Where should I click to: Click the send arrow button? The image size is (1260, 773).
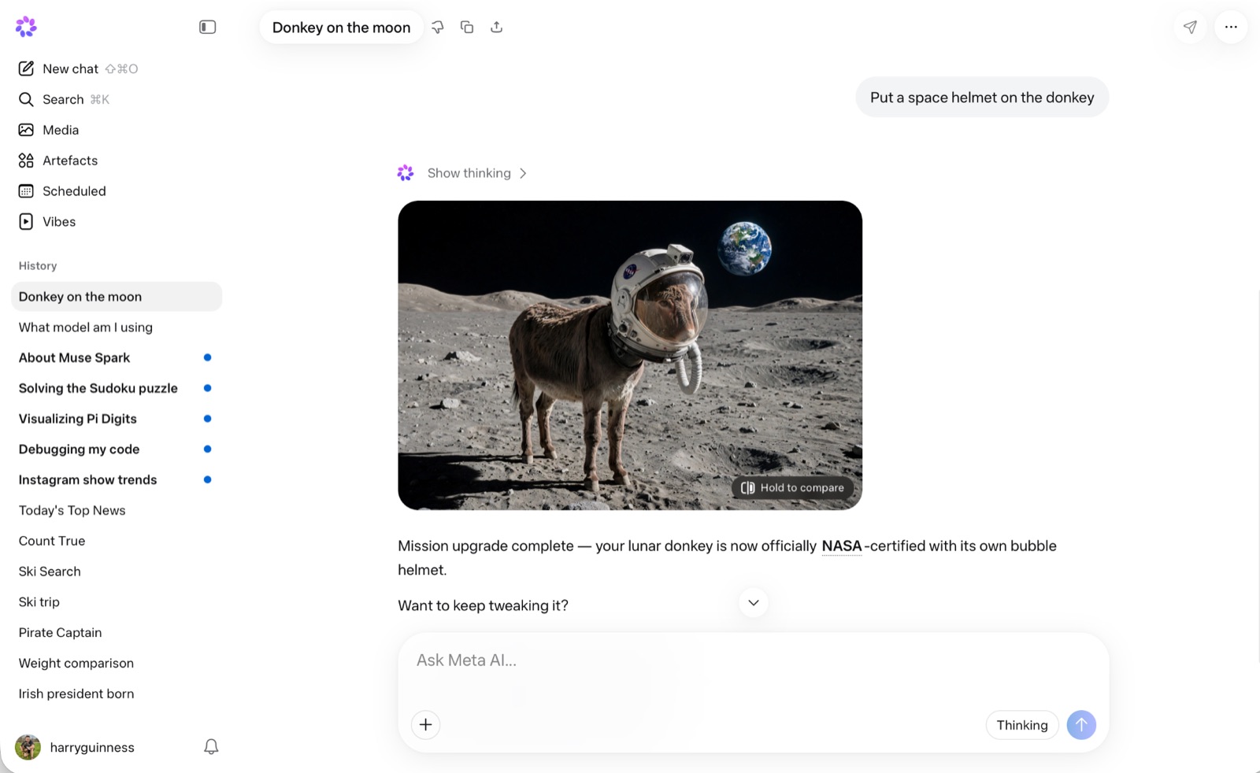coord(1081,725)
